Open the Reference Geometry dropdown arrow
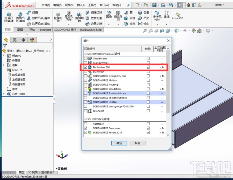The image size is (233, 180). [x=157, y=24]
